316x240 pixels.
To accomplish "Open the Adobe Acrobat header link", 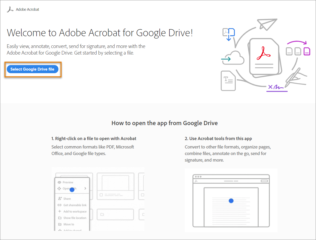I will (x=27, y=9).
